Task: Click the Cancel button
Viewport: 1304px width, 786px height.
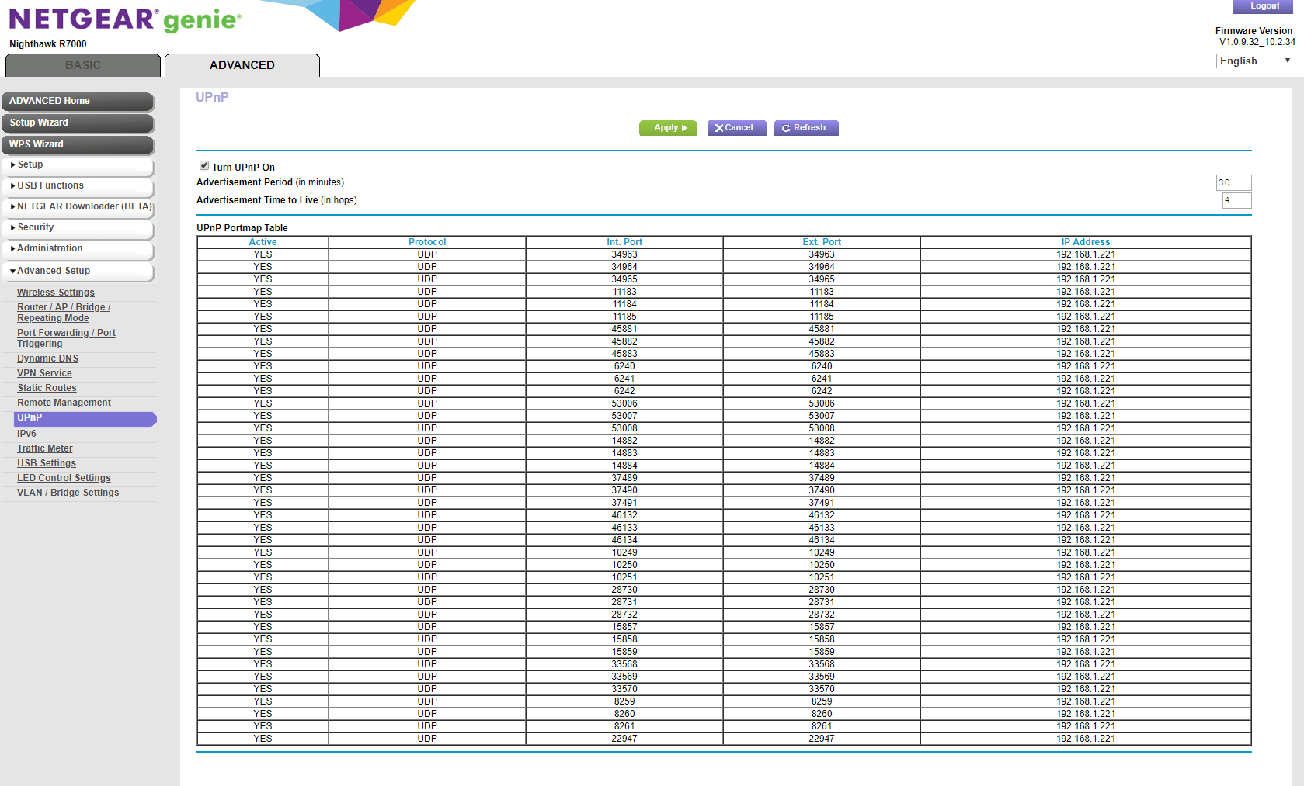Action: tap(736, 128)
